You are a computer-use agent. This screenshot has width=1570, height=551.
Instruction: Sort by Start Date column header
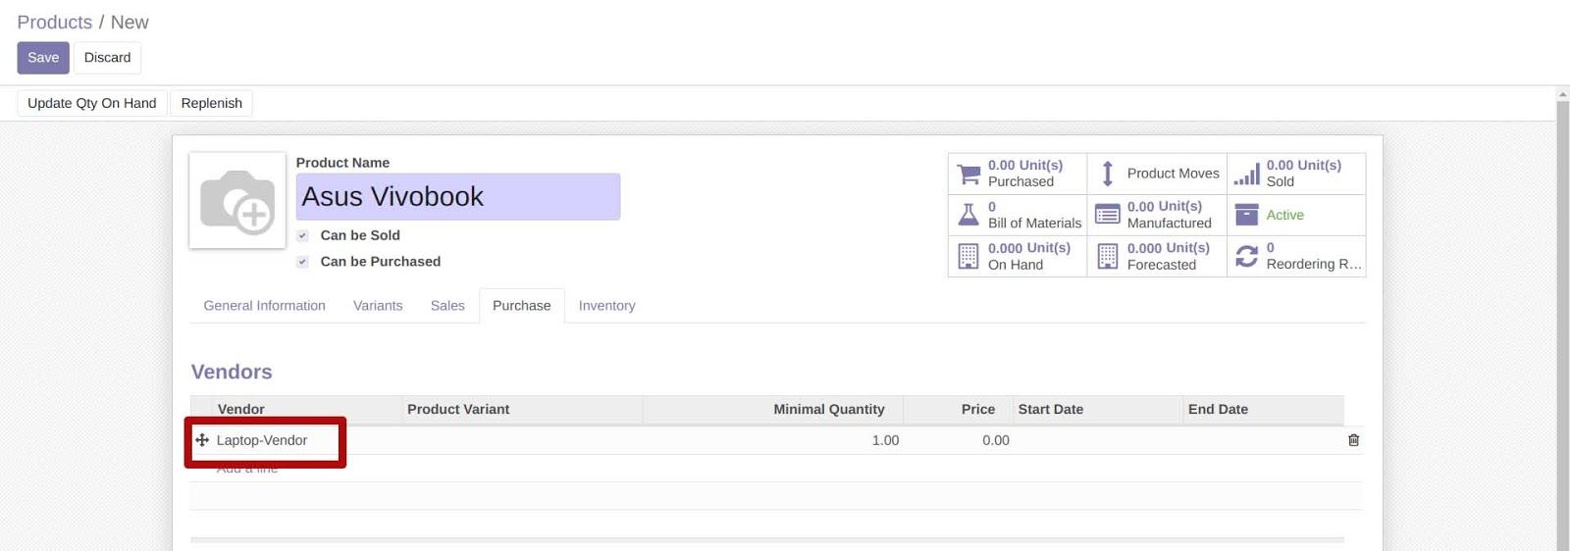(1098, 409)
